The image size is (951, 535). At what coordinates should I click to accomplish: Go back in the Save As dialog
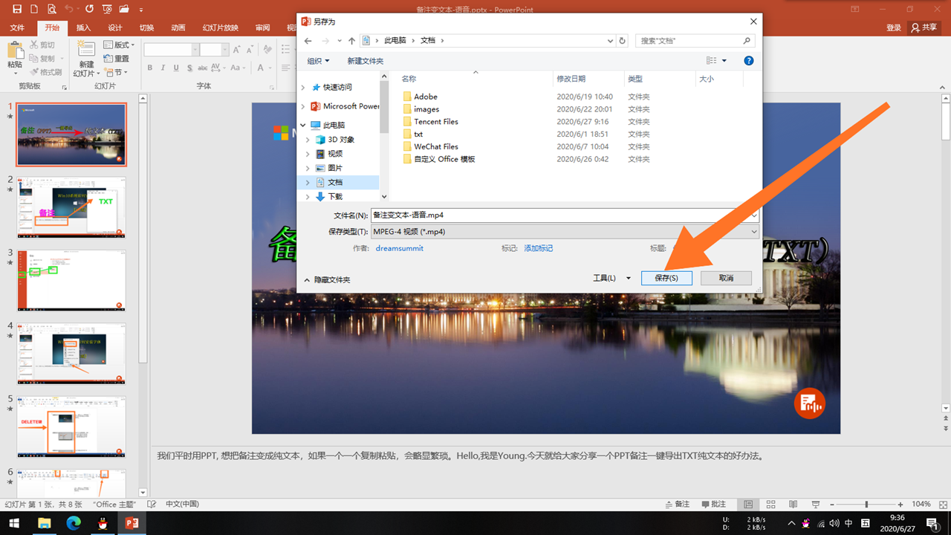tap(308, 41)
